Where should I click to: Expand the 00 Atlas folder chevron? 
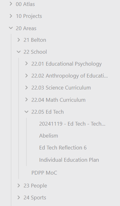[x=11, y=4]
